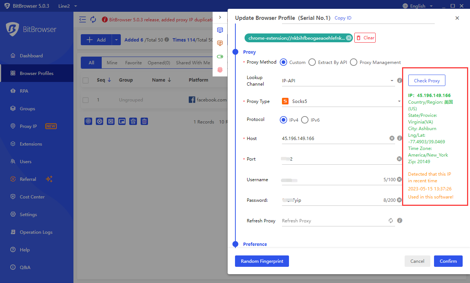This screenshot has height=283, width=470.
Task: Click the Confirm button
Action: click(448, 261)
